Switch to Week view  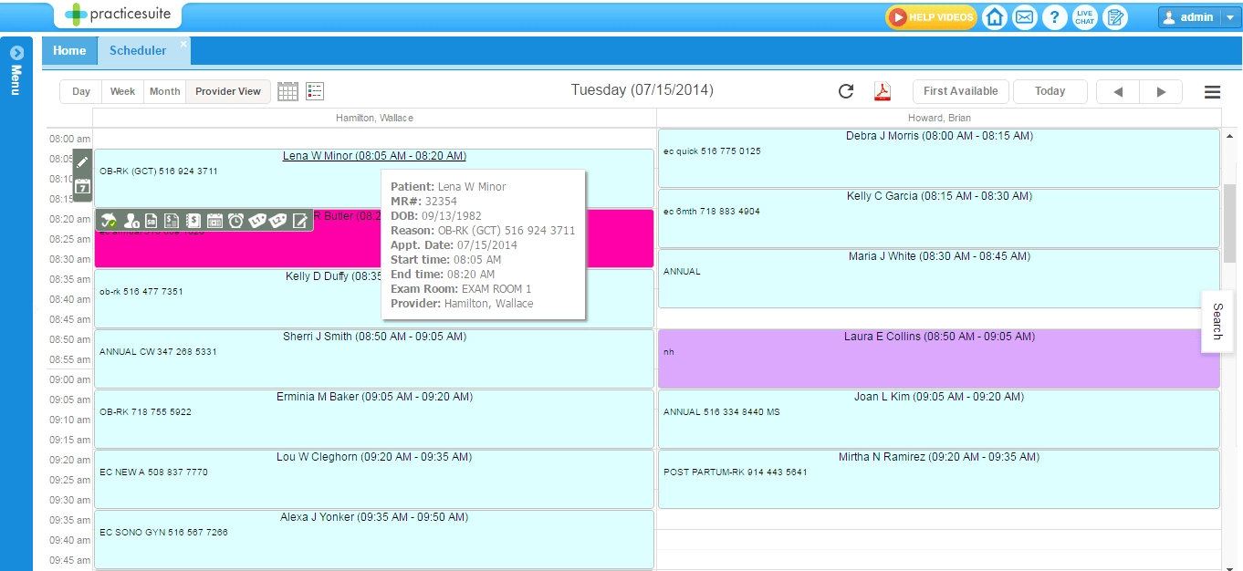click(122, 91)
